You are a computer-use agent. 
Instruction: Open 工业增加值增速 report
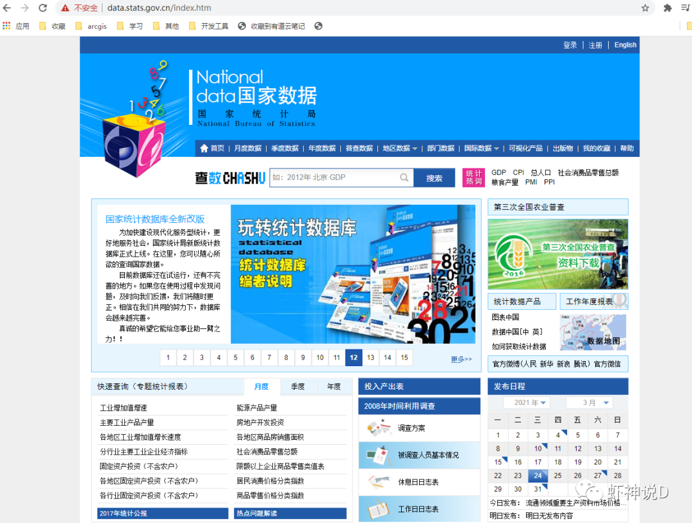[124, 408]
